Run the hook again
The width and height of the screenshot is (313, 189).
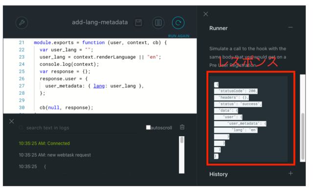tap(178, 23)
